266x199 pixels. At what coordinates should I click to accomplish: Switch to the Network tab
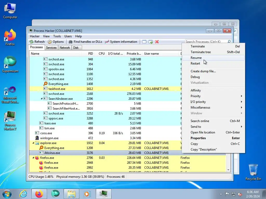click(65, 48)
